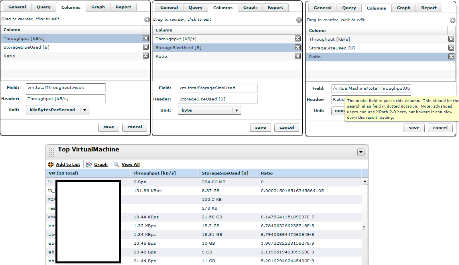The width and height of the screenshot is (459, 265).
Task: Switch to Report tab in left panel
Action: (123, 7)
